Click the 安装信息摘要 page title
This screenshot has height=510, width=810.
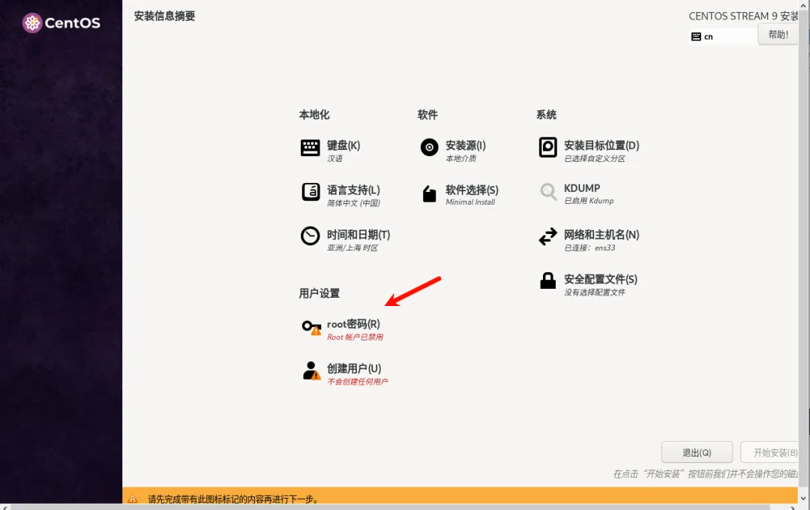tap(164, 16)
